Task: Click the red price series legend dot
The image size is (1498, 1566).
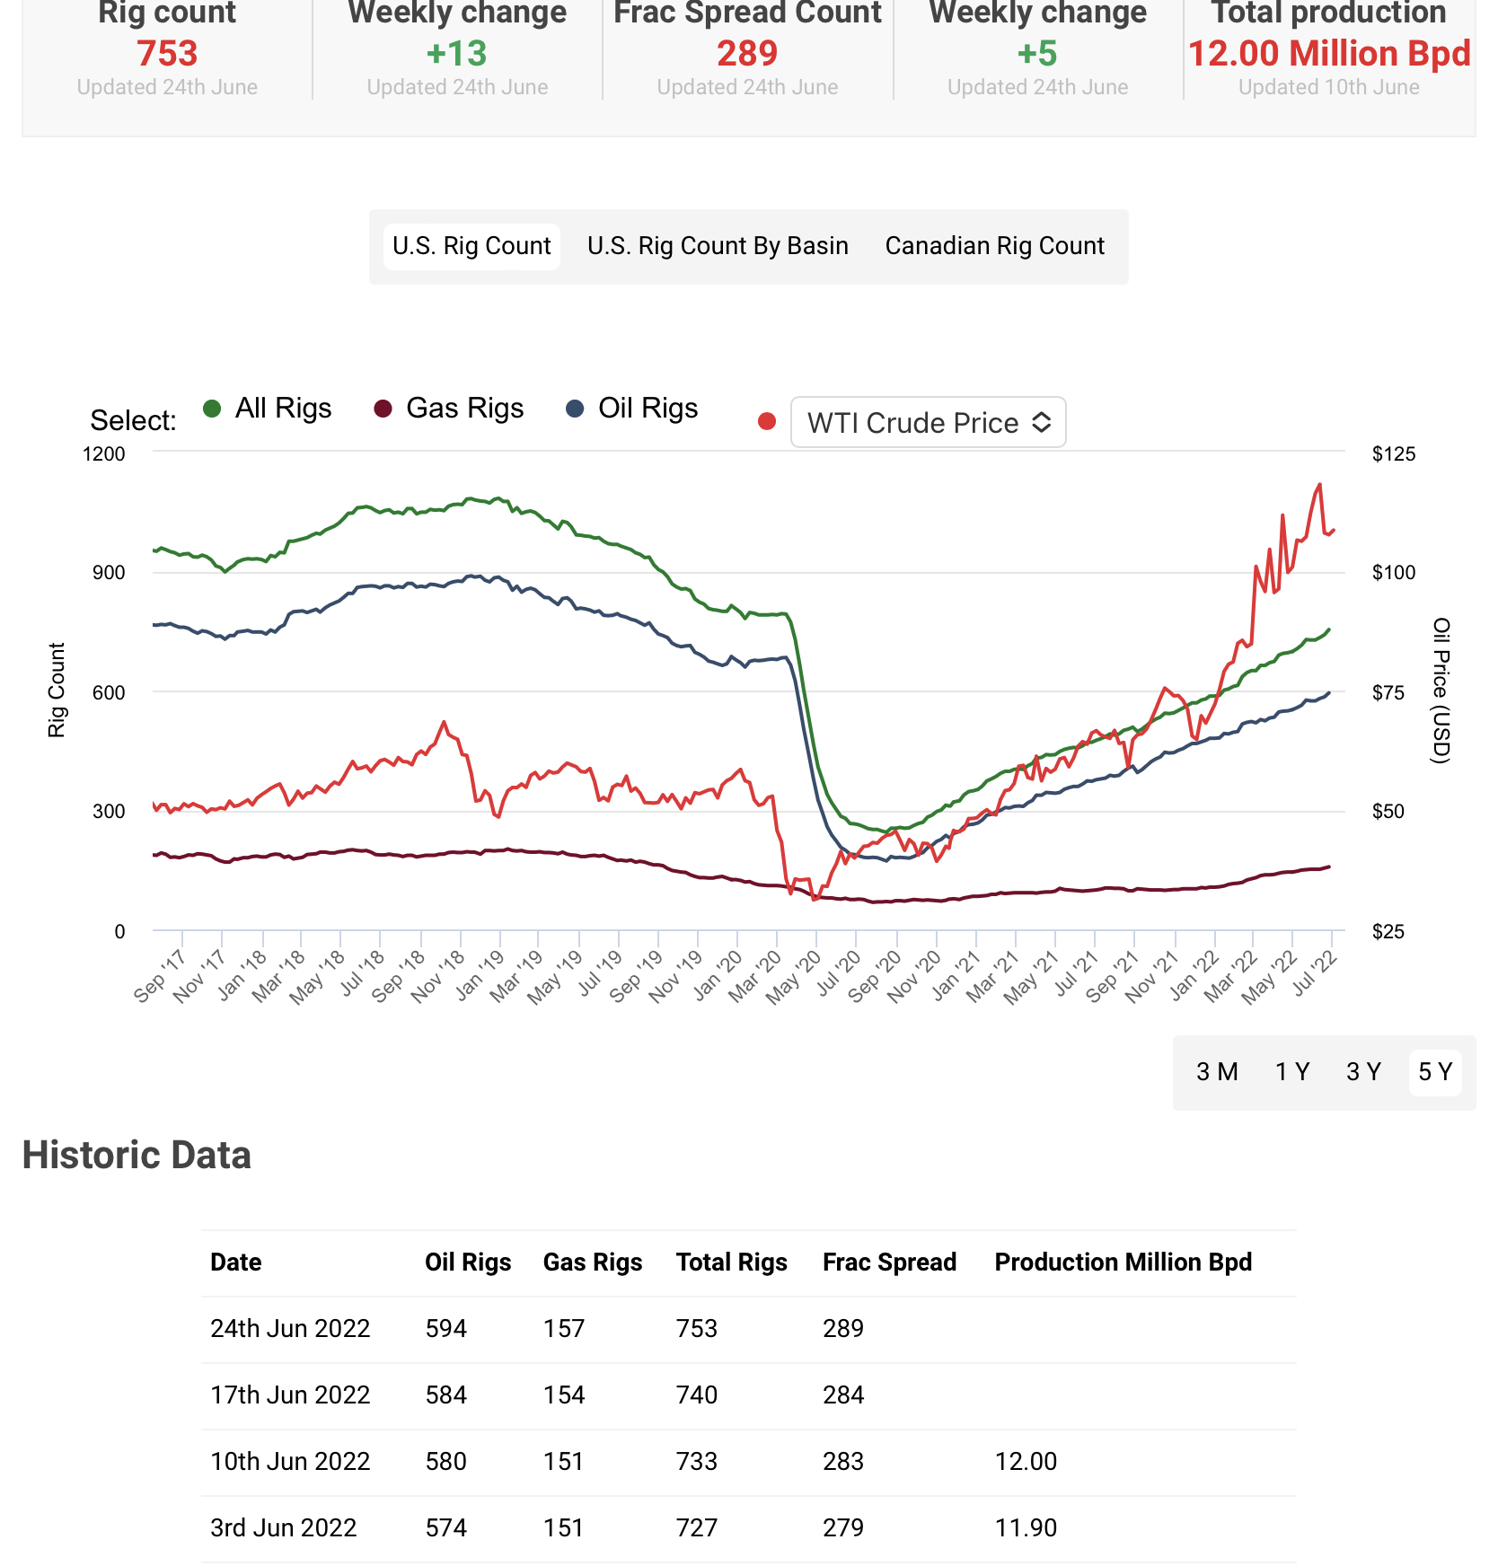Action: 767,421
